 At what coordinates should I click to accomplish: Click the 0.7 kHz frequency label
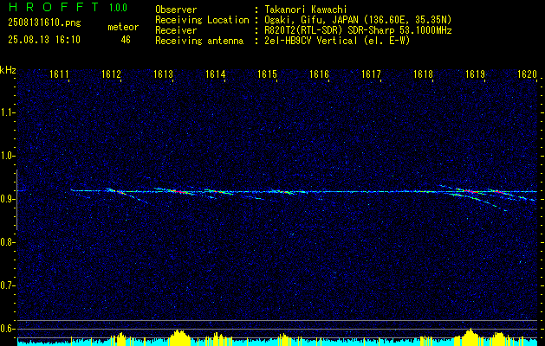click(6, 285)
